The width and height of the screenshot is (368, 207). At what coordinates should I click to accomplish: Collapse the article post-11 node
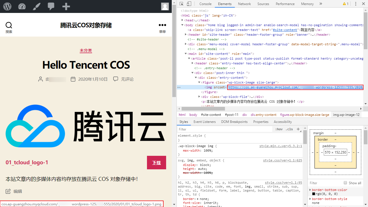click(x=189, y=58)
